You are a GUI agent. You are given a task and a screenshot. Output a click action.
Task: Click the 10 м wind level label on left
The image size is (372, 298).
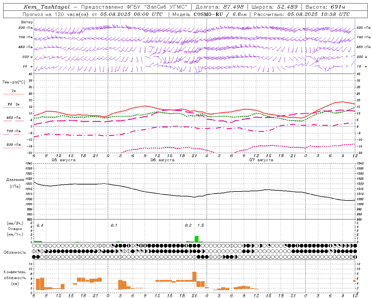point(28,67)
